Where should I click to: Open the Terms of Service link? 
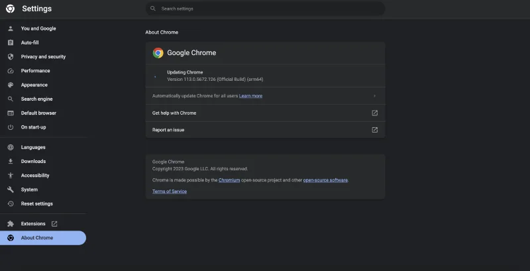point(170,191)
